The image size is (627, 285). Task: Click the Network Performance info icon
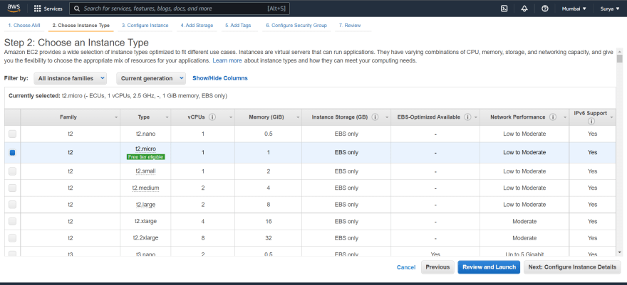pyautogui.click(x=553, y=117)
